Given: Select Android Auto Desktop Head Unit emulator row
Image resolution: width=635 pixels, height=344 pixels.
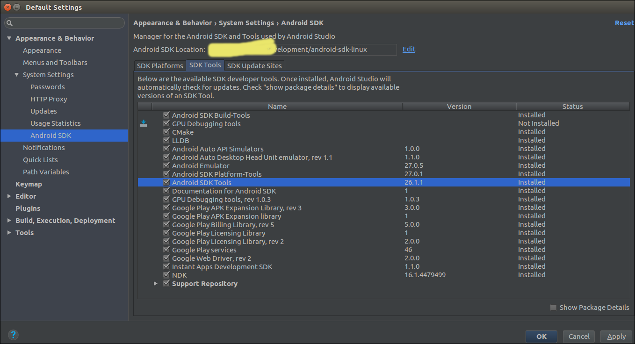Looking at the screenshot, I should [x=384, y=157].
